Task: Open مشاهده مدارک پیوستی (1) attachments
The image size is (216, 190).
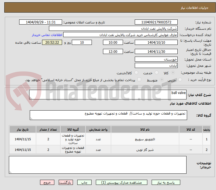Action: pos(122,183)
